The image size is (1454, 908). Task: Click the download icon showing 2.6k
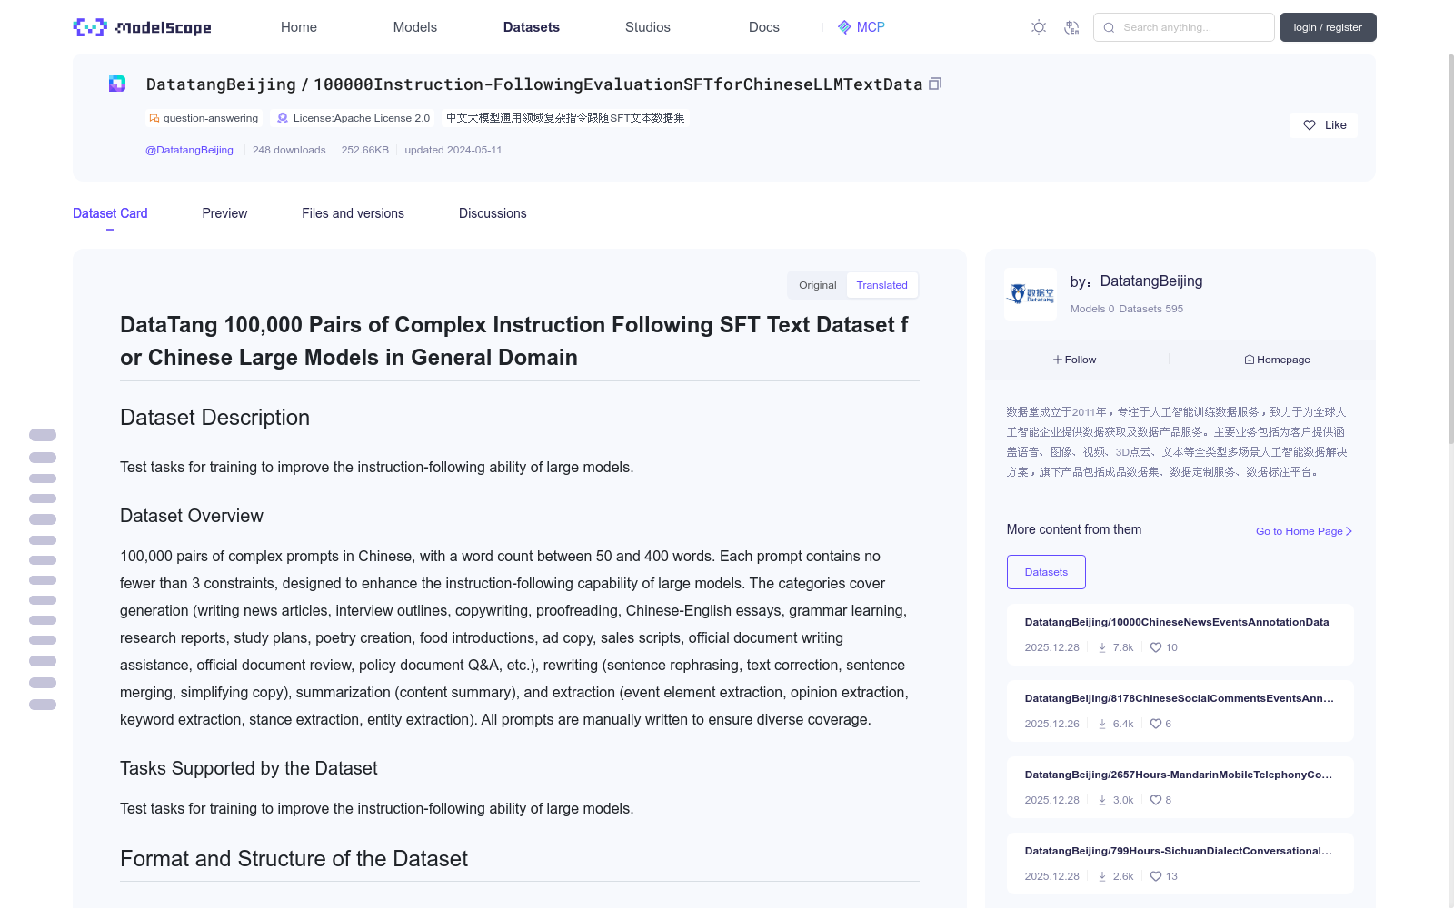click(x=1102, y=876)
